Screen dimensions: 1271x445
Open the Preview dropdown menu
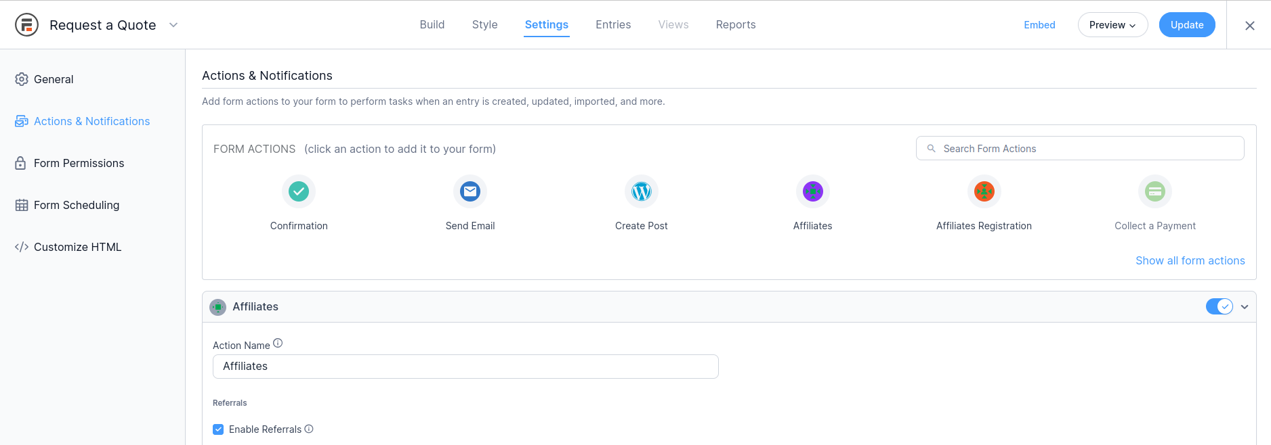[1112, 25]
